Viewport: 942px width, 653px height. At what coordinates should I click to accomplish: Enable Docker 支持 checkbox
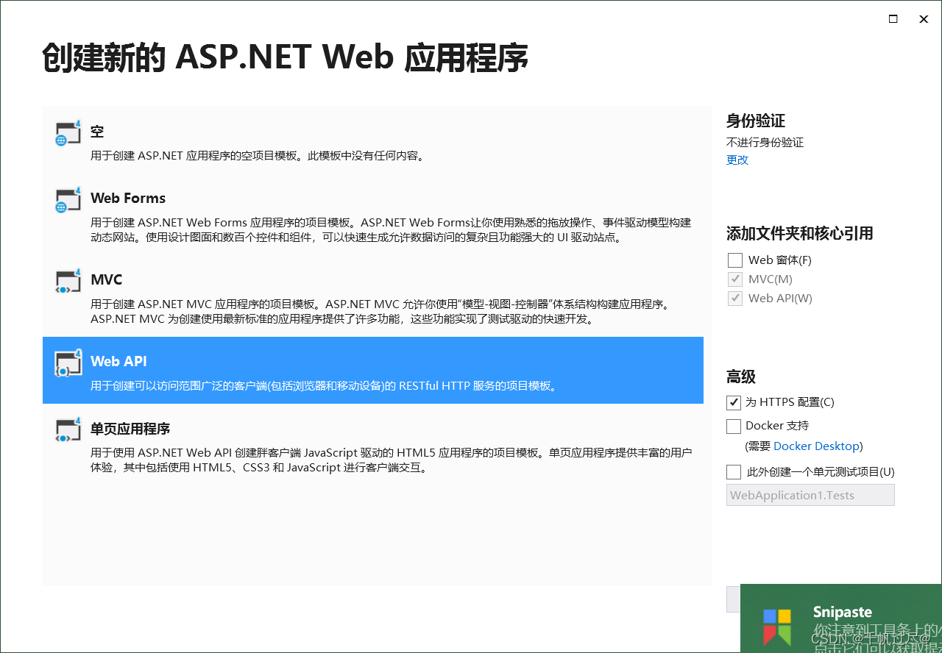click(x=734, y=426)
